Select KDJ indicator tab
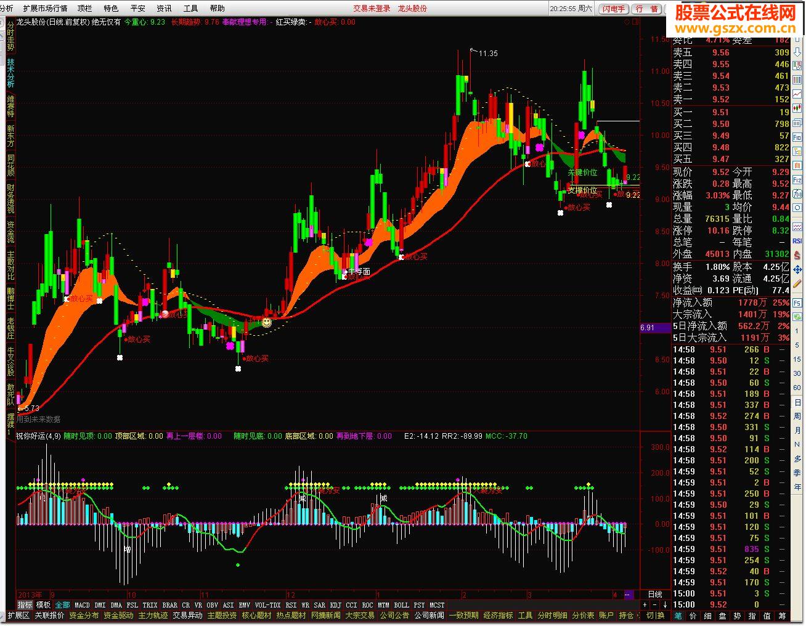 [x=335, y=605]
